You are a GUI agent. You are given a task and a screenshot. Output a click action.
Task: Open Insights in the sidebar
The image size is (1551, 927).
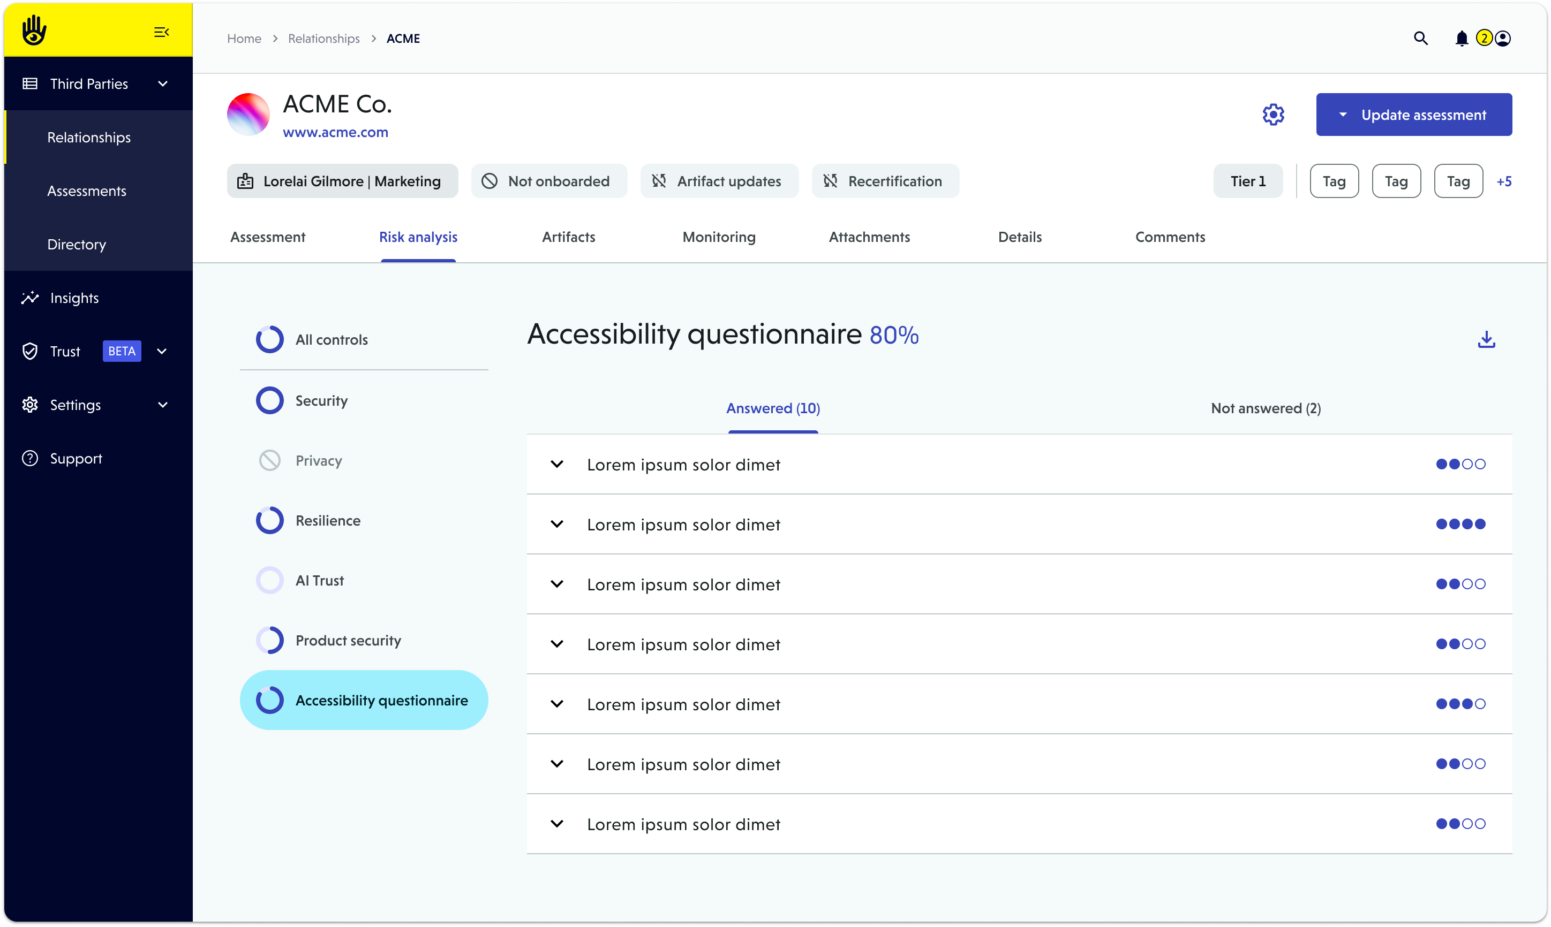tap(74, 298)
